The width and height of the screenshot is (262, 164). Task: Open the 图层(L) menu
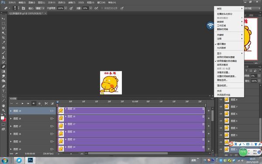41,3
